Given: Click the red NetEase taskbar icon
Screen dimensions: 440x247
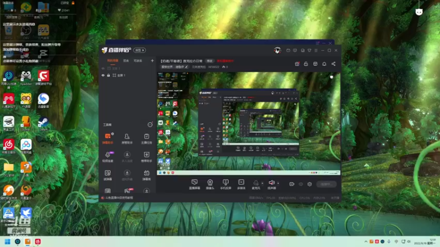Looking at the screenshot, I should (x=38, y=242).
